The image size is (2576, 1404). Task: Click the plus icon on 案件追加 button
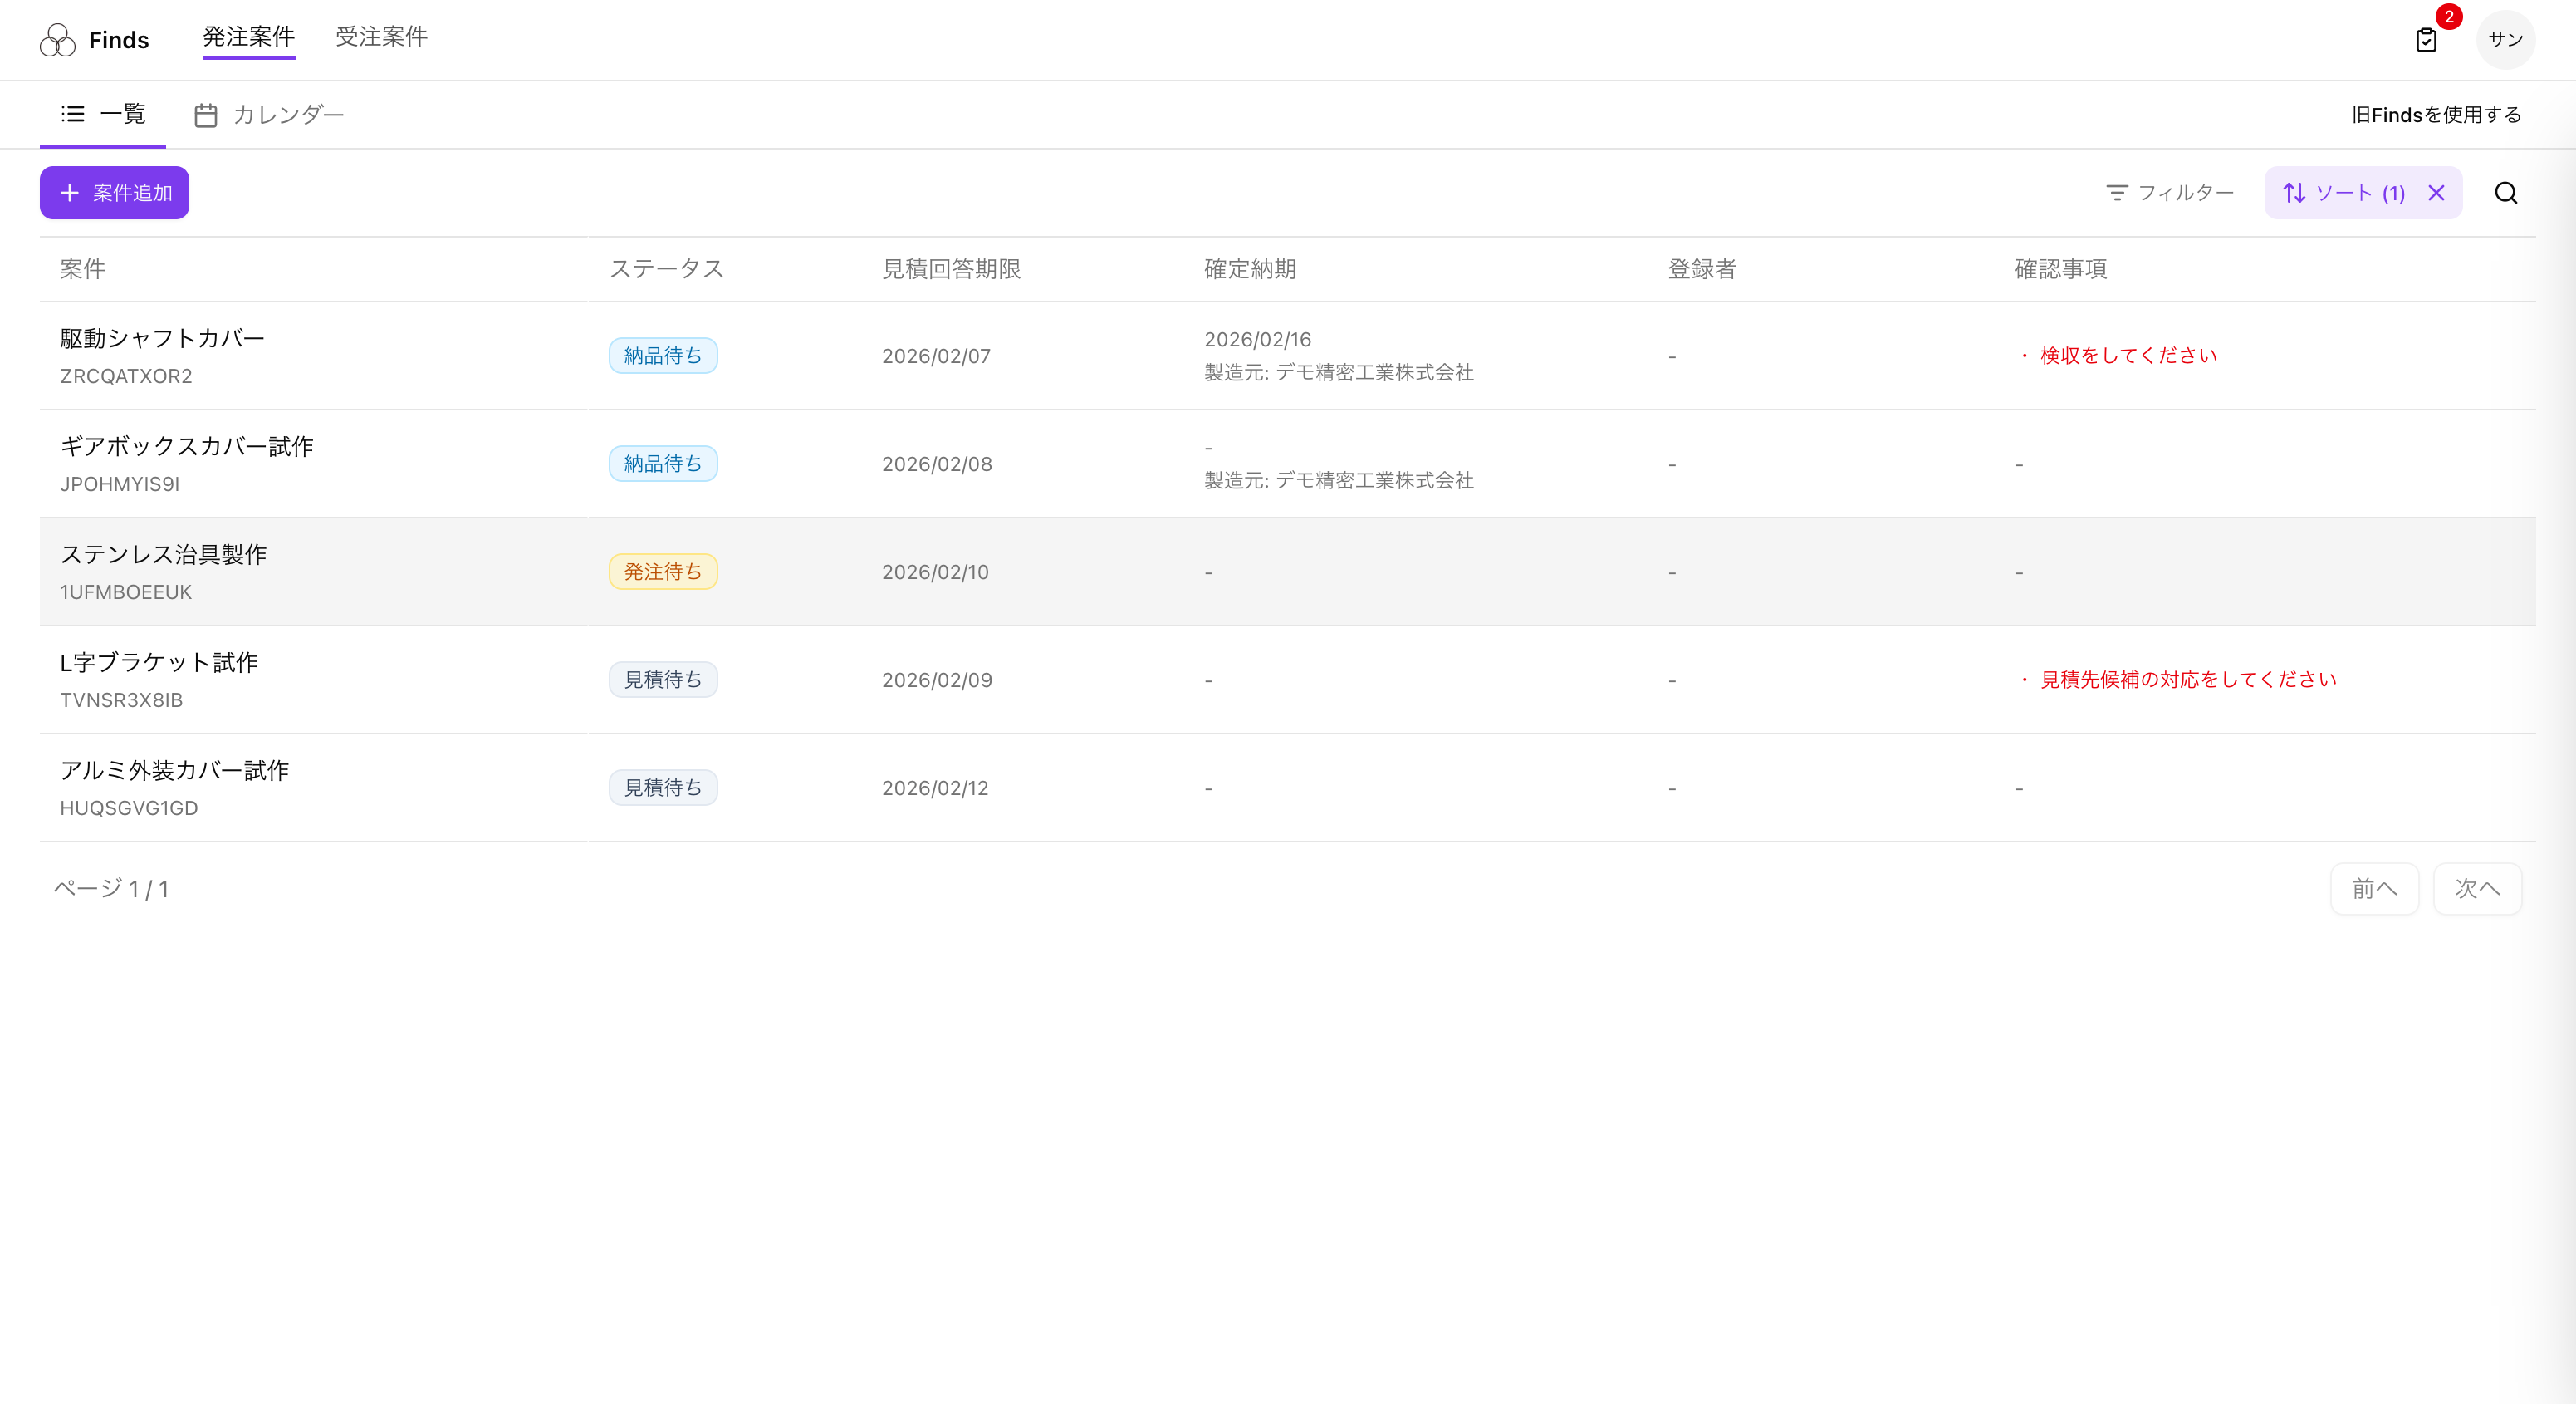point(69,192)
